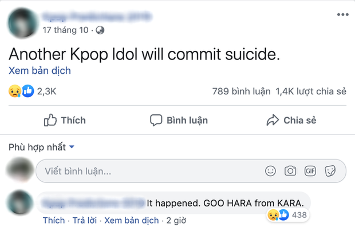Open the GIF picker in comment box
Viewport: 355px width, 235px height.
tap(310, 170)
